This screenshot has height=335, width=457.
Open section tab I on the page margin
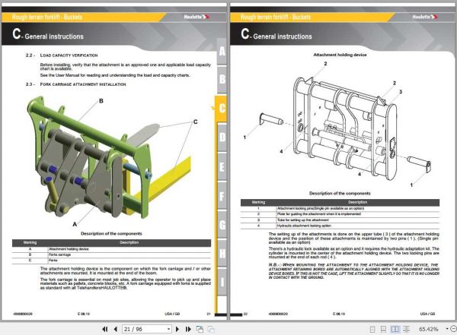click(x=222, y=282)
